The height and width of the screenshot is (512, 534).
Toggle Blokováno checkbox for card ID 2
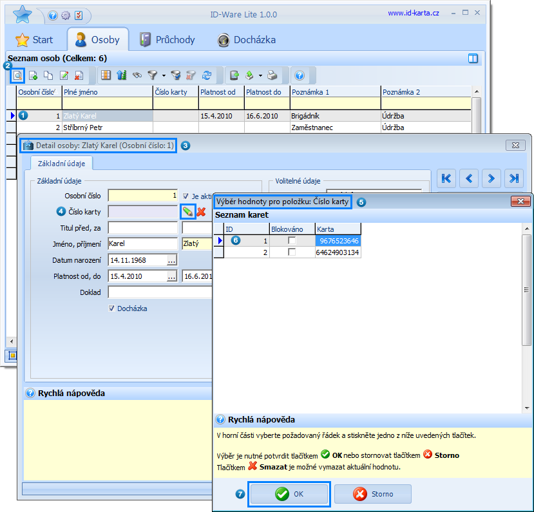coord(292,252)
